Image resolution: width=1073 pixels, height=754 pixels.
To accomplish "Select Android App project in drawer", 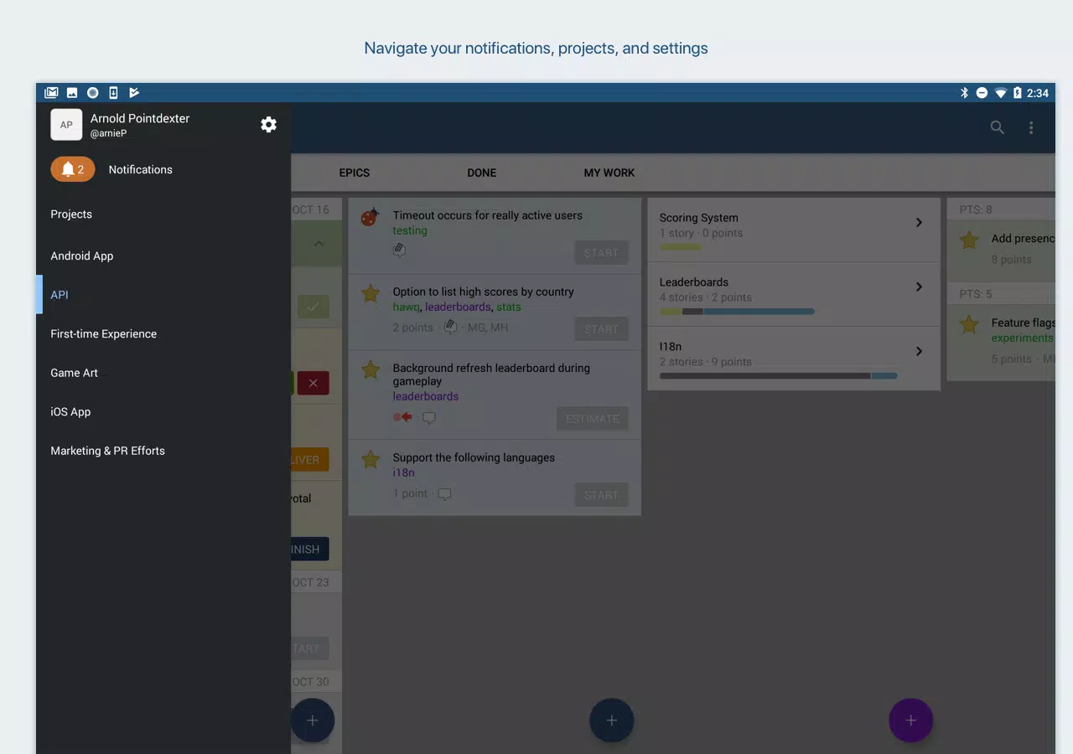I will click(82, 256).
